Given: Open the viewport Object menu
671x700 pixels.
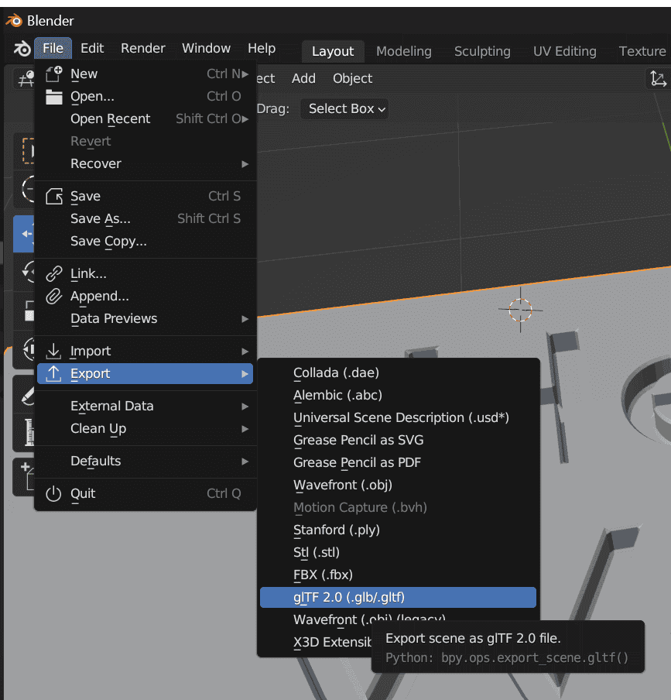Looking at the screenshot, I should (x=352, y=78).
